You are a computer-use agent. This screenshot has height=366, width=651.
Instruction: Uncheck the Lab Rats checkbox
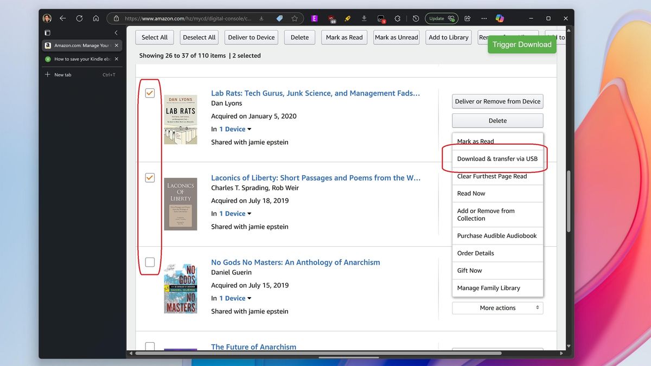[x=150, y=93]
